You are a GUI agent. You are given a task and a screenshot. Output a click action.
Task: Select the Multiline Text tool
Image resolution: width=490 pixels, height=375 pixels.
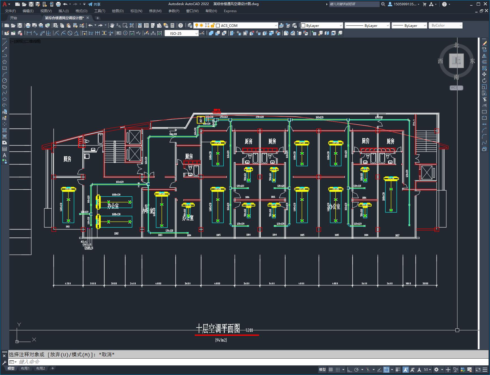[5, 155]
